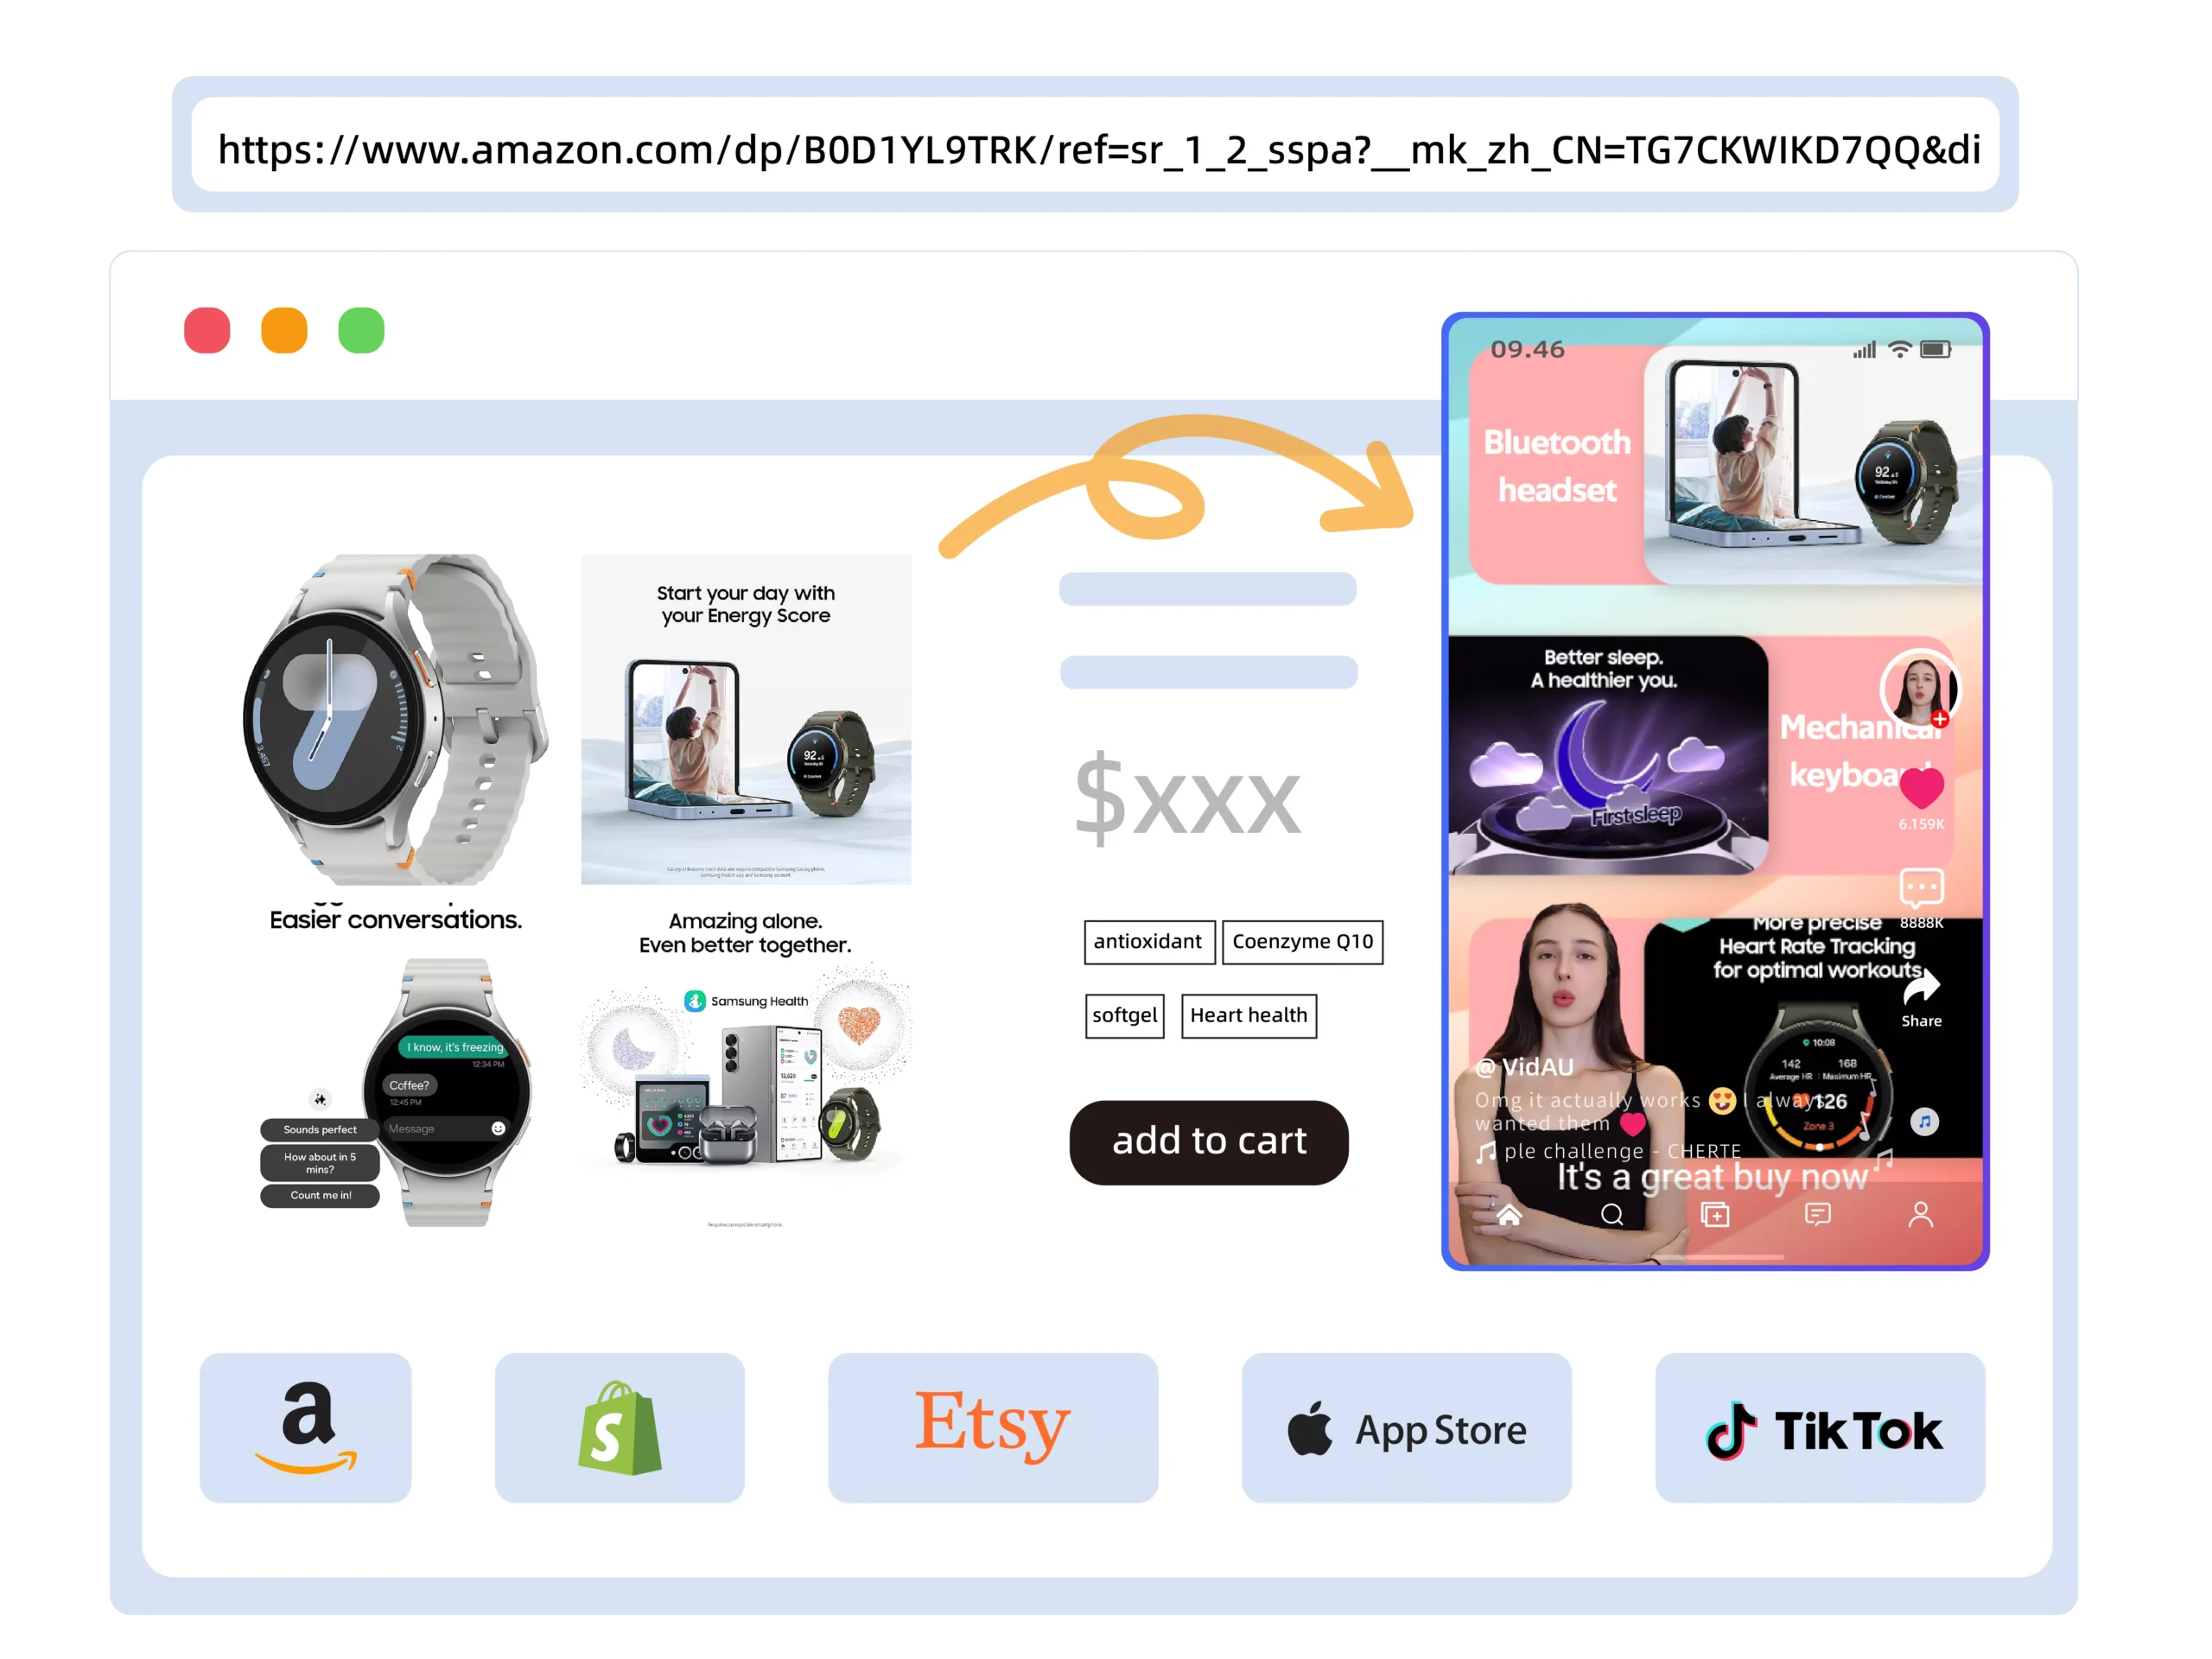The height and width of the screenshot is (1659, 2212).
Task: Click the Heart health tag label
Action: (1247, 1014)
